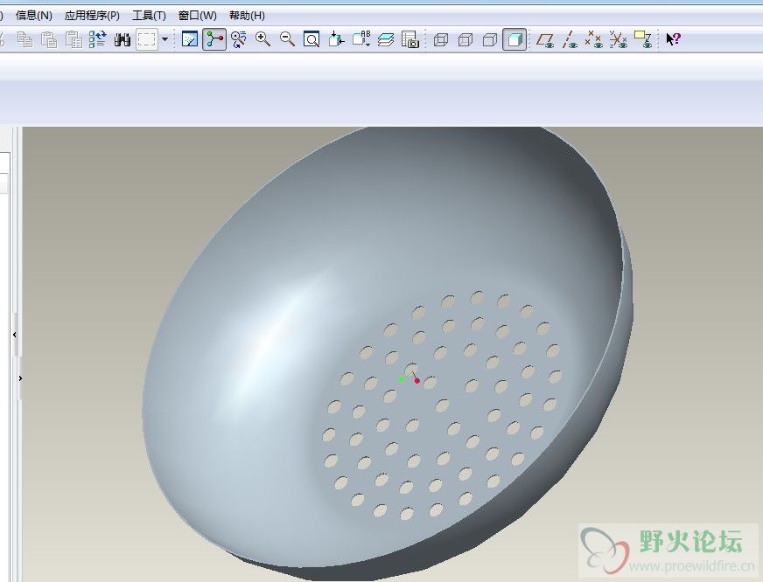This screenshot has width=763, height=582.
Task: Toggle the spin center display
Action: pos(214,39)
